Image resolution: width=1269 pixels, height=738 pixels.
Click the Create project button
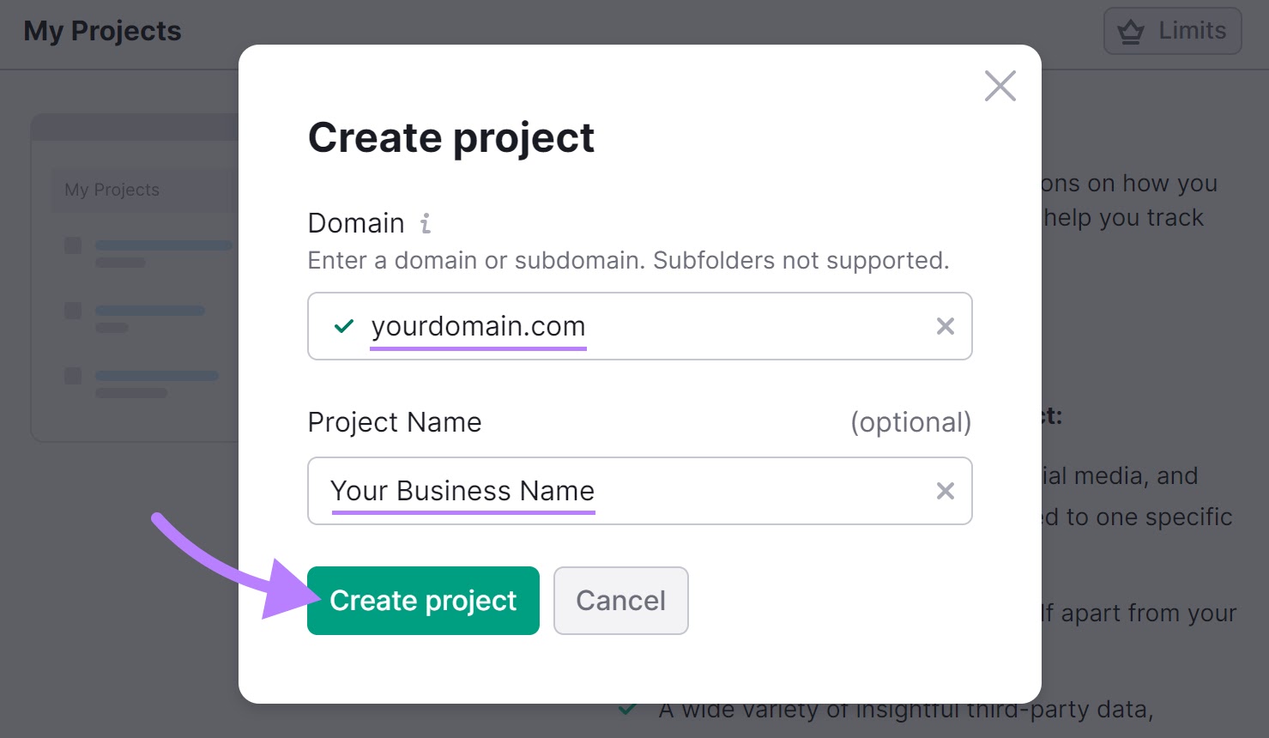click(422, 601)
